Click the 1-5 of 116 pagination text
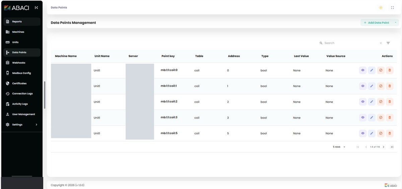The image size is (402, 189). pos(375,147)
